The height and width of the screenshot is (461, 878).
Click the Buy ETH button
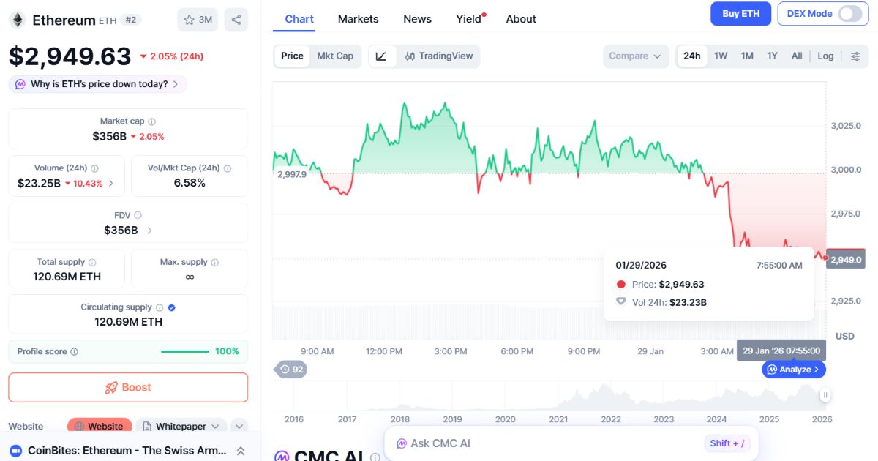(740, 14)
